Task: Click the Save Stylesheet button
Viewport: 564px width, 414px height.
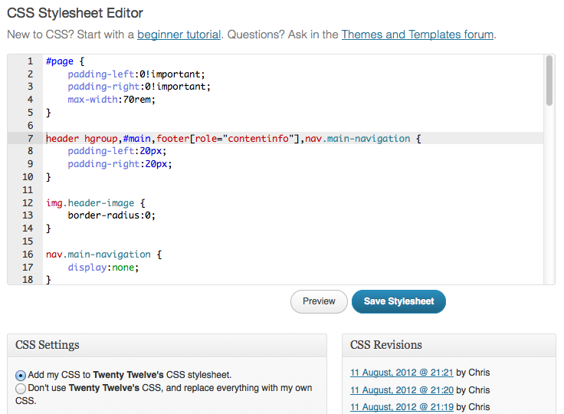Action: pos(398,301)
